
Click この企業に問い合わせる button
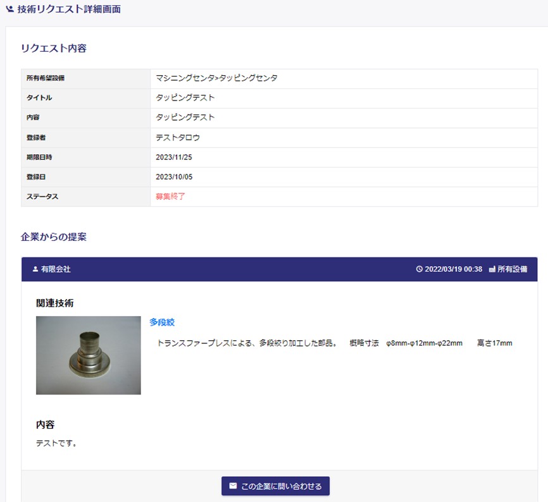[275, 486]
